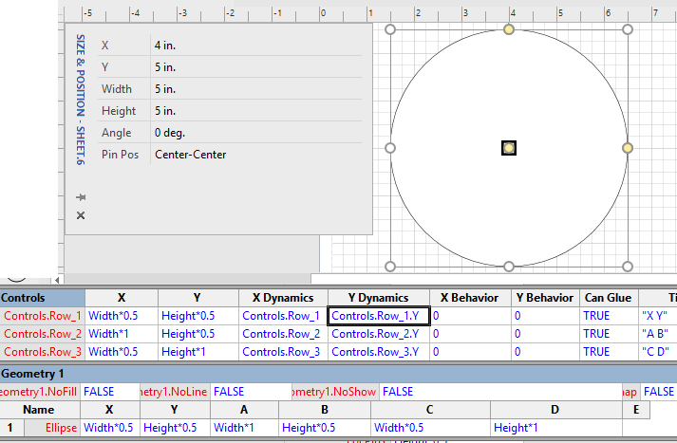Click the center control handle of the circle

point(509,148)
